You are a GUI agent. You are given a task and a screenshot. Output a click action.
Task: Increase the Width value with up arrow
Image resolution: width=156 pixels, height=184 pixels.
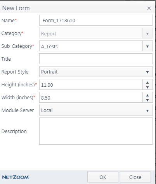[x=147, y=95]
